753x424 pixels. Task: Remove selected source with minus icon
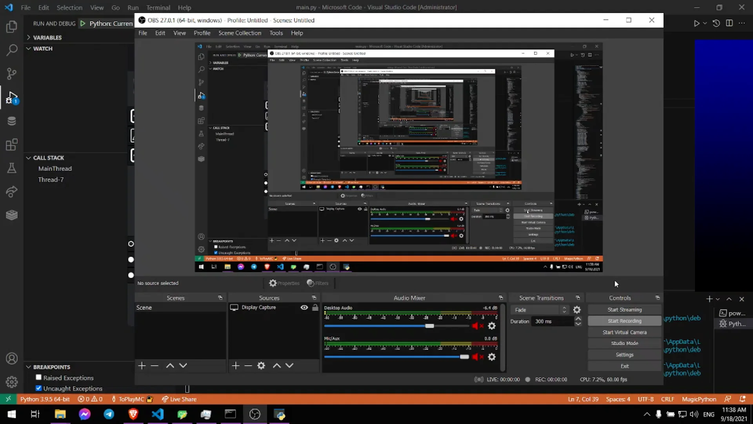(x=248, y=366)
